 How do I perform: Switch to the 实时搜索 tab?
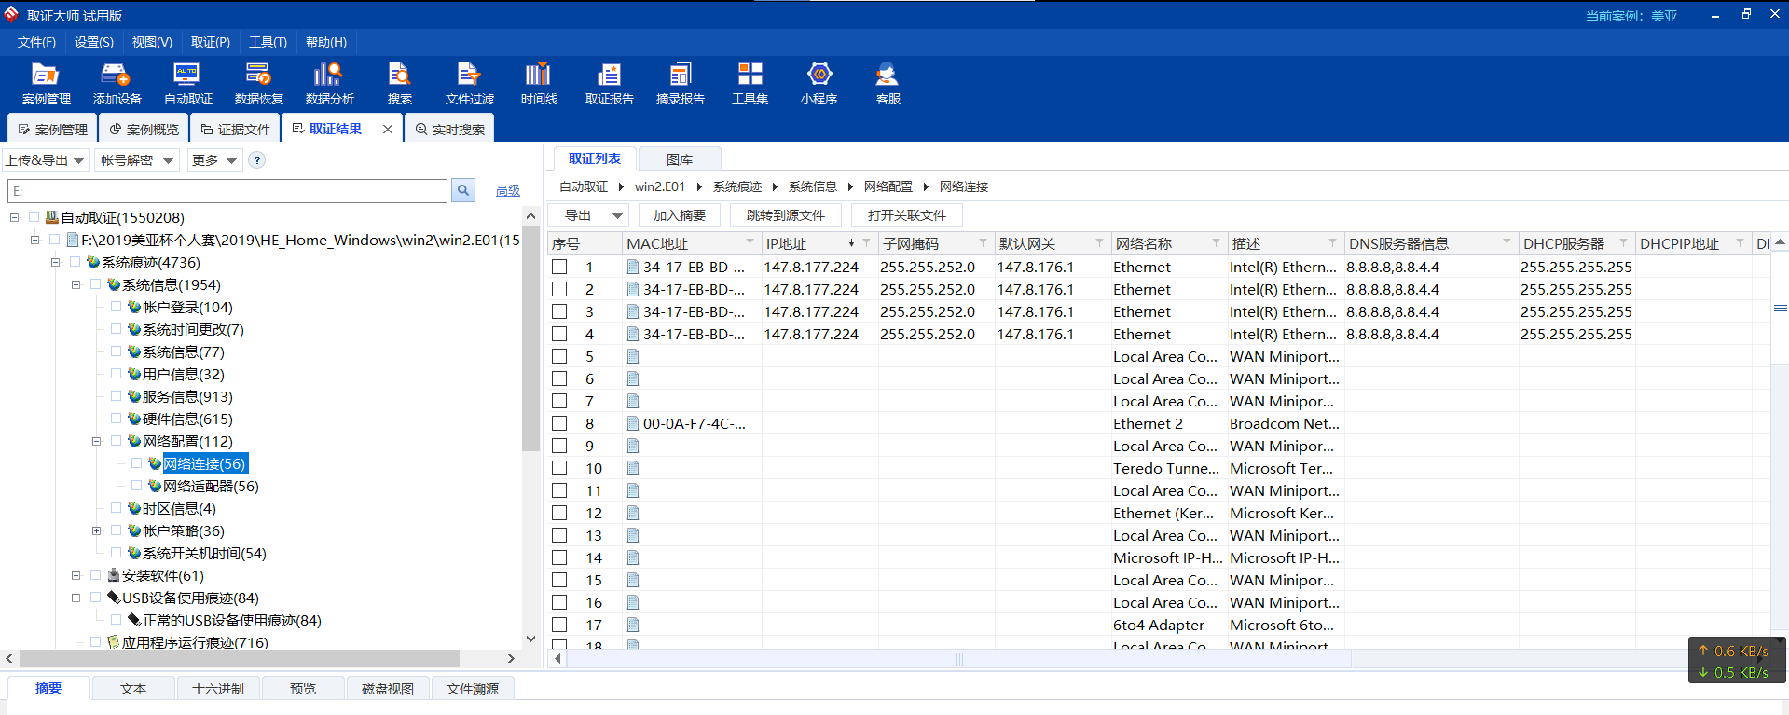pyautogui.click(x=449, y=129)
